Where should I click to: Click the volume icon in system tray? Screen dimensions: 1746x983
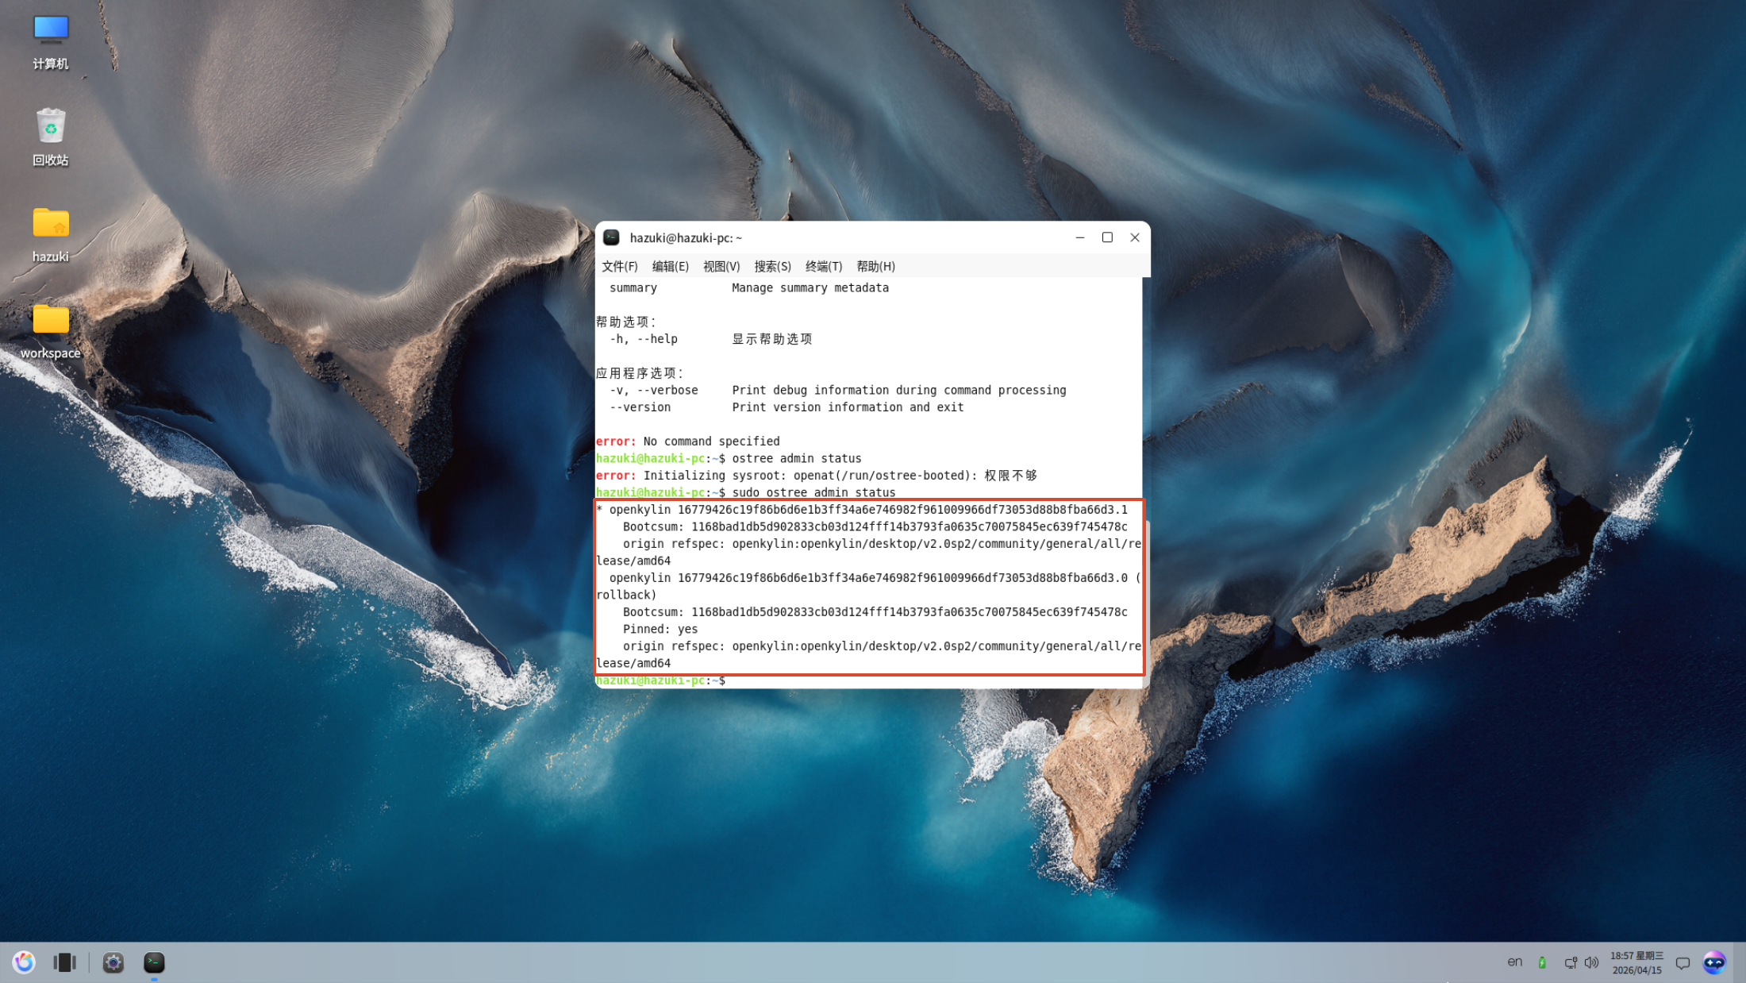coord(1591,962)
